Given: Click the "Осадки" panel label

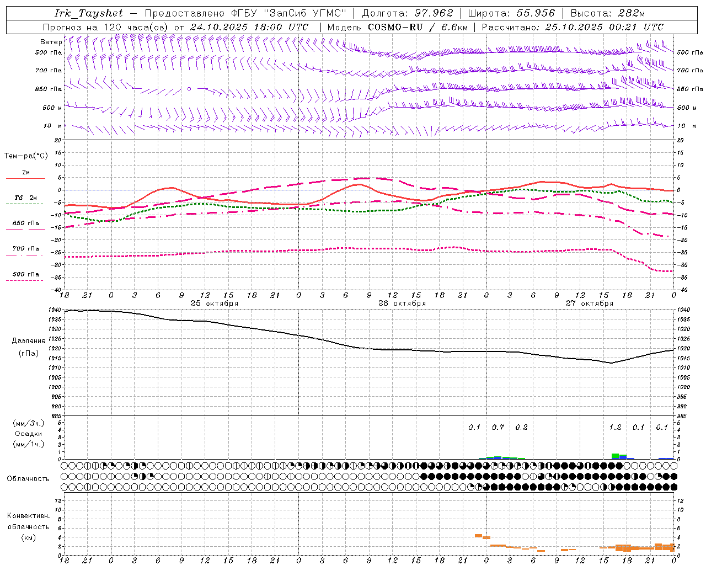Looking at the screenshot, I should coord(29,434).
